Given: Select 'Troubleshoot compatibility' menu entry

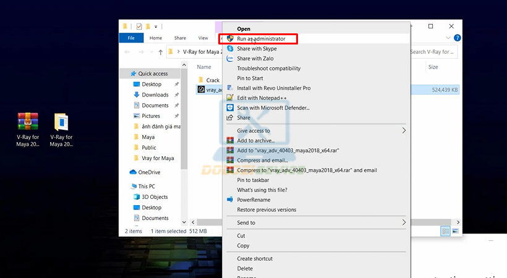Looking at the screenshot, I should [x=268, y=68].
